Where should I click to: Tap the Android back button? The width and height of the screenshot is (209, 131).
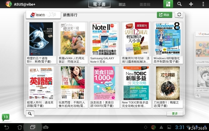(x=7, y=127)
